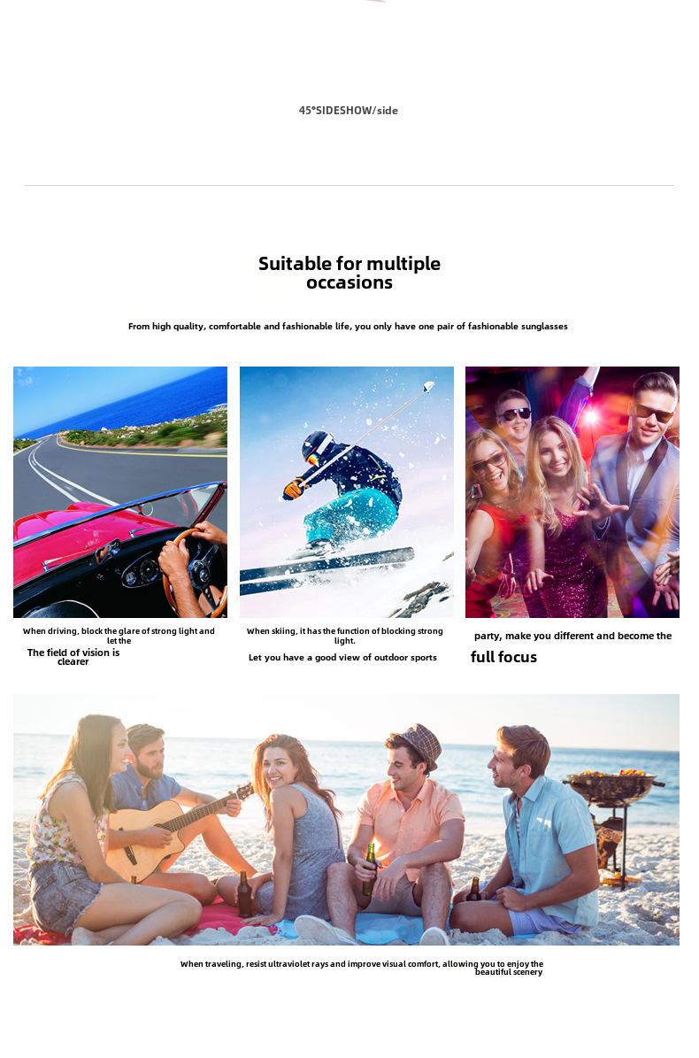Click the beach friends group photo
The height and width of the screenshot is (1058, 699).
347,819
